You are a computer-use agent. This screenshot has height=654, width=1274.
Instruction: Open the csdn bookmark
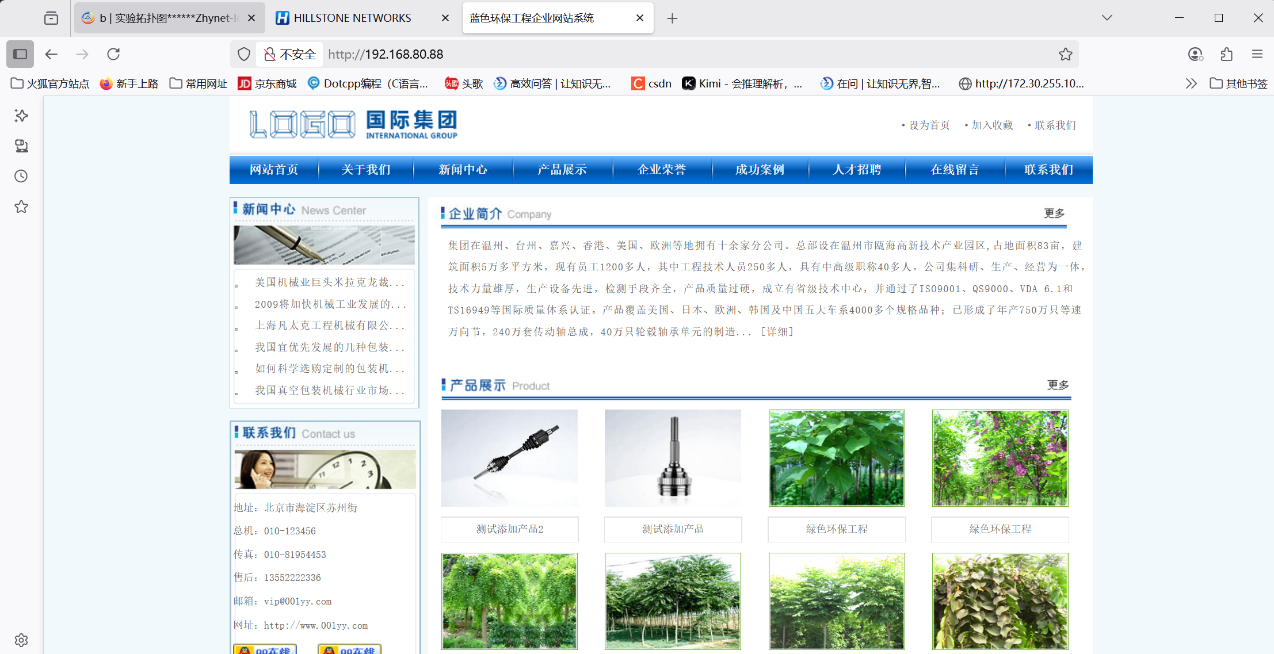tap(651, 83)
